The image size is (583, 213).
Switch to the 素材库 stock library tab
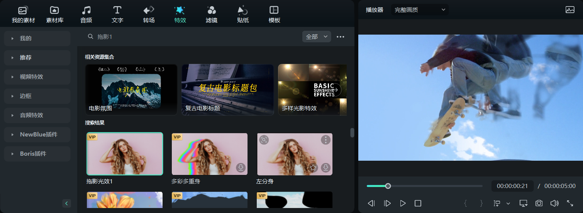[54, 15]
